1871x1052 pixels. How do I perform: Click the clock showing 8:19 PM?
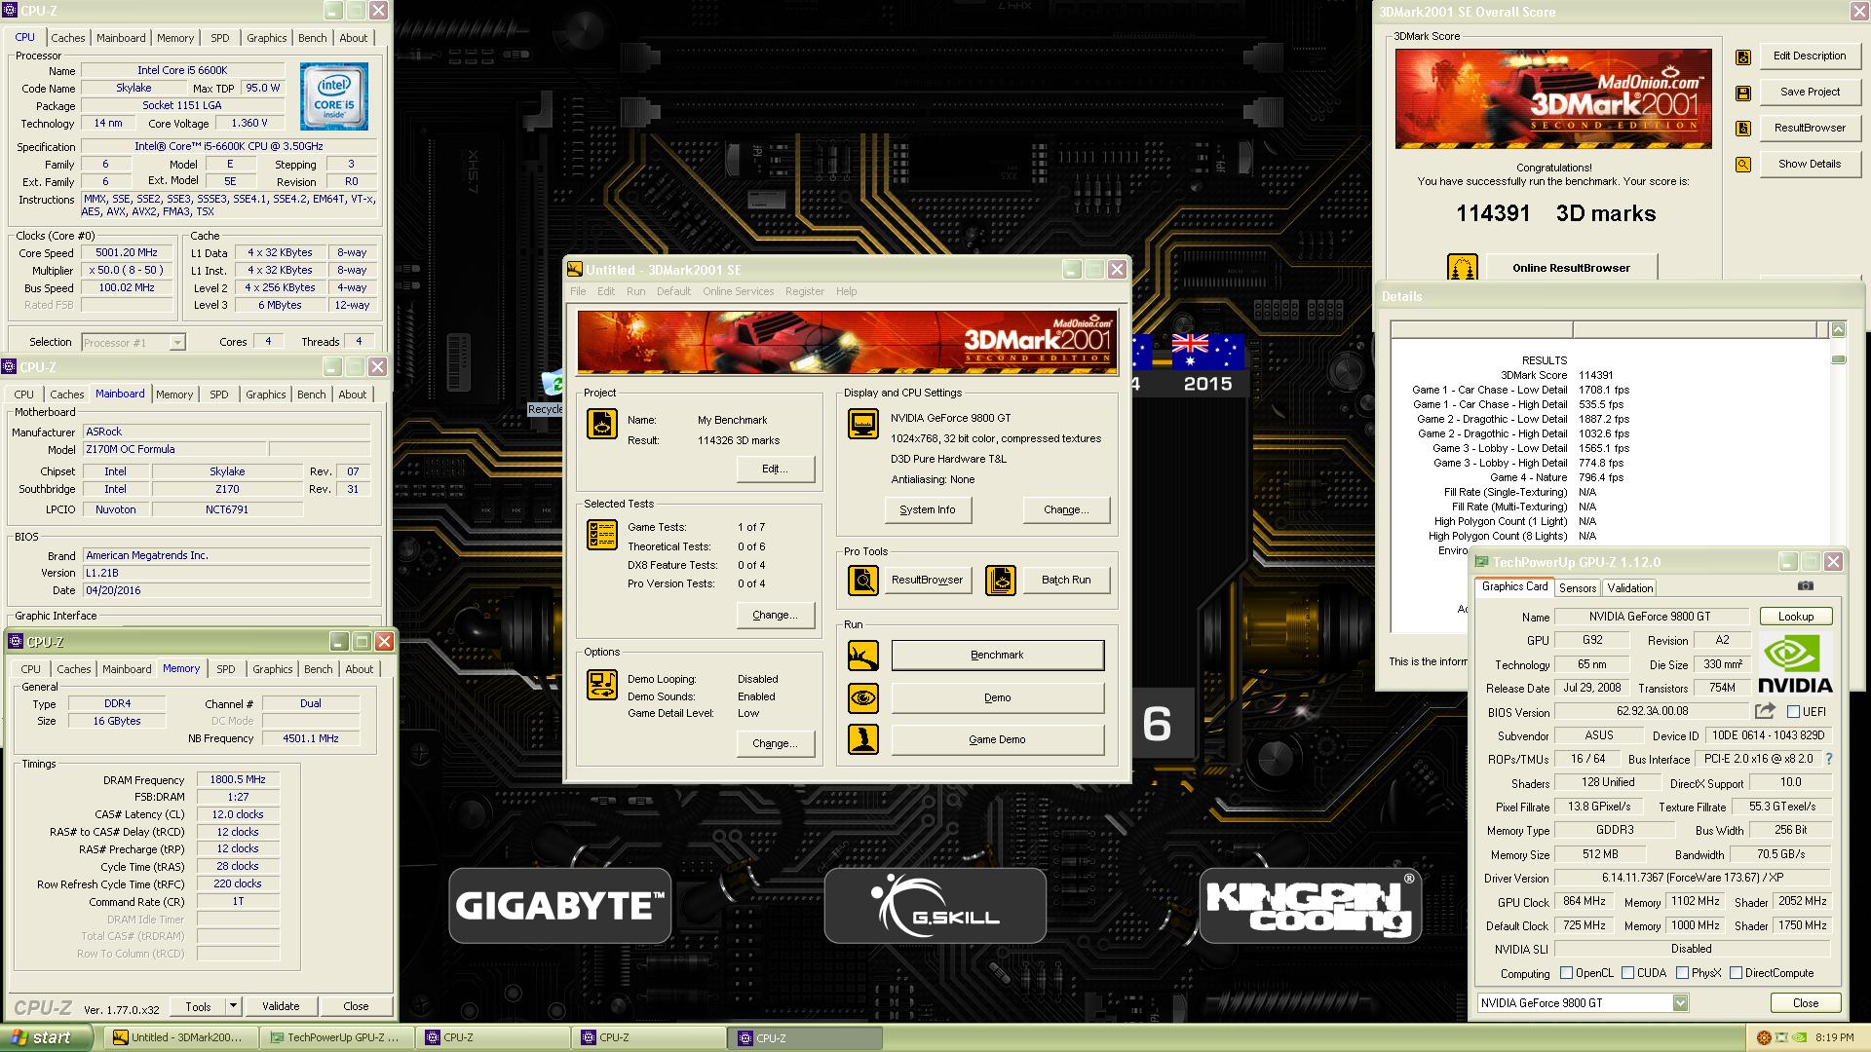click(1835, 1037)
